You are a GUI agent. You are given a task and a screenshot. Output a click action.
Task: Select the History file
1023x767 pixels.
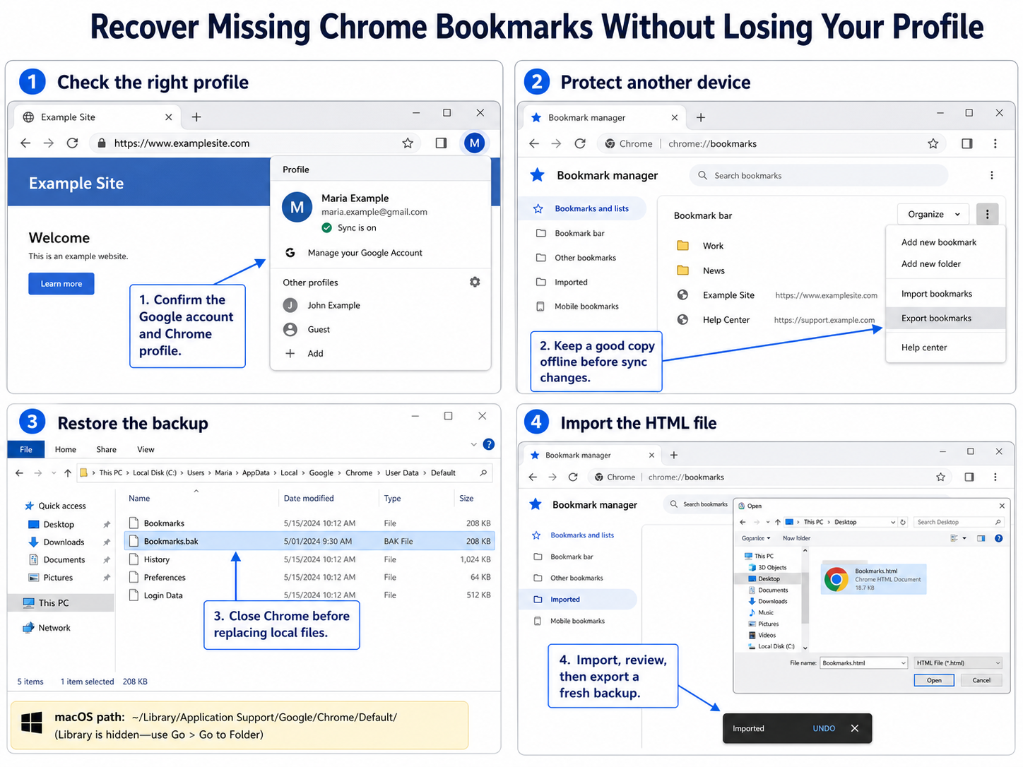click(x=309, y=559)
